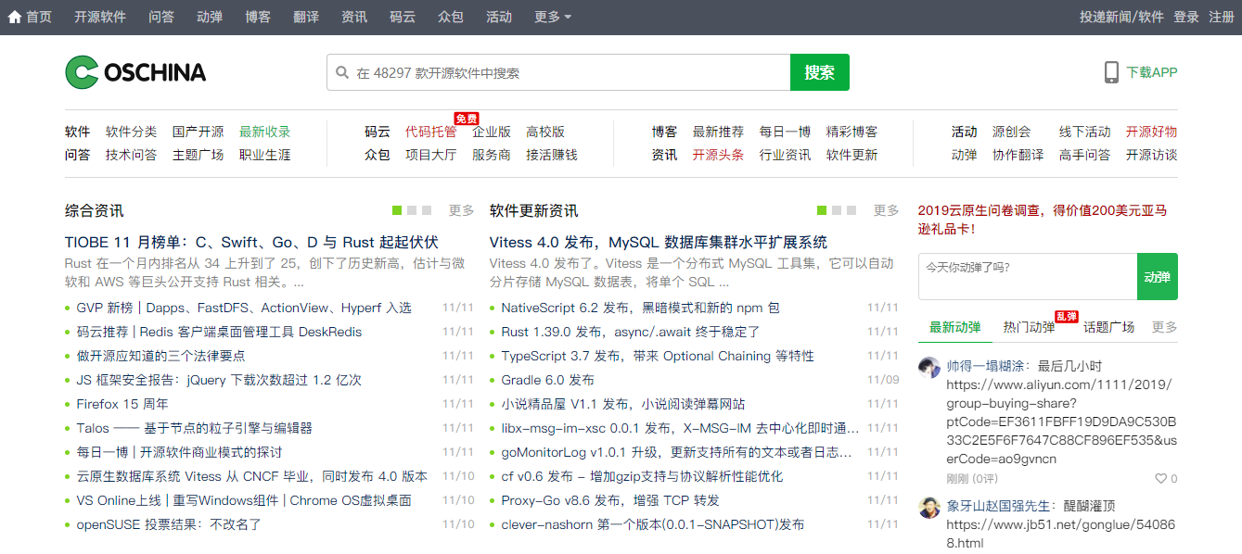Open 每日一博 link in 博客 row
The height and width of the screenshot is (554, 1242).
(786, 132)
